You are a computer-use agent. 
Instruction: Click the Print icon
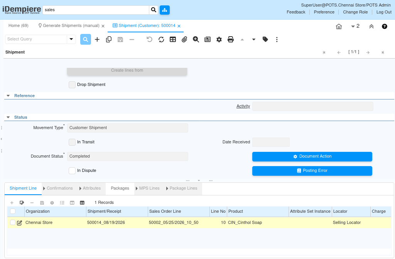coord(231,39)
